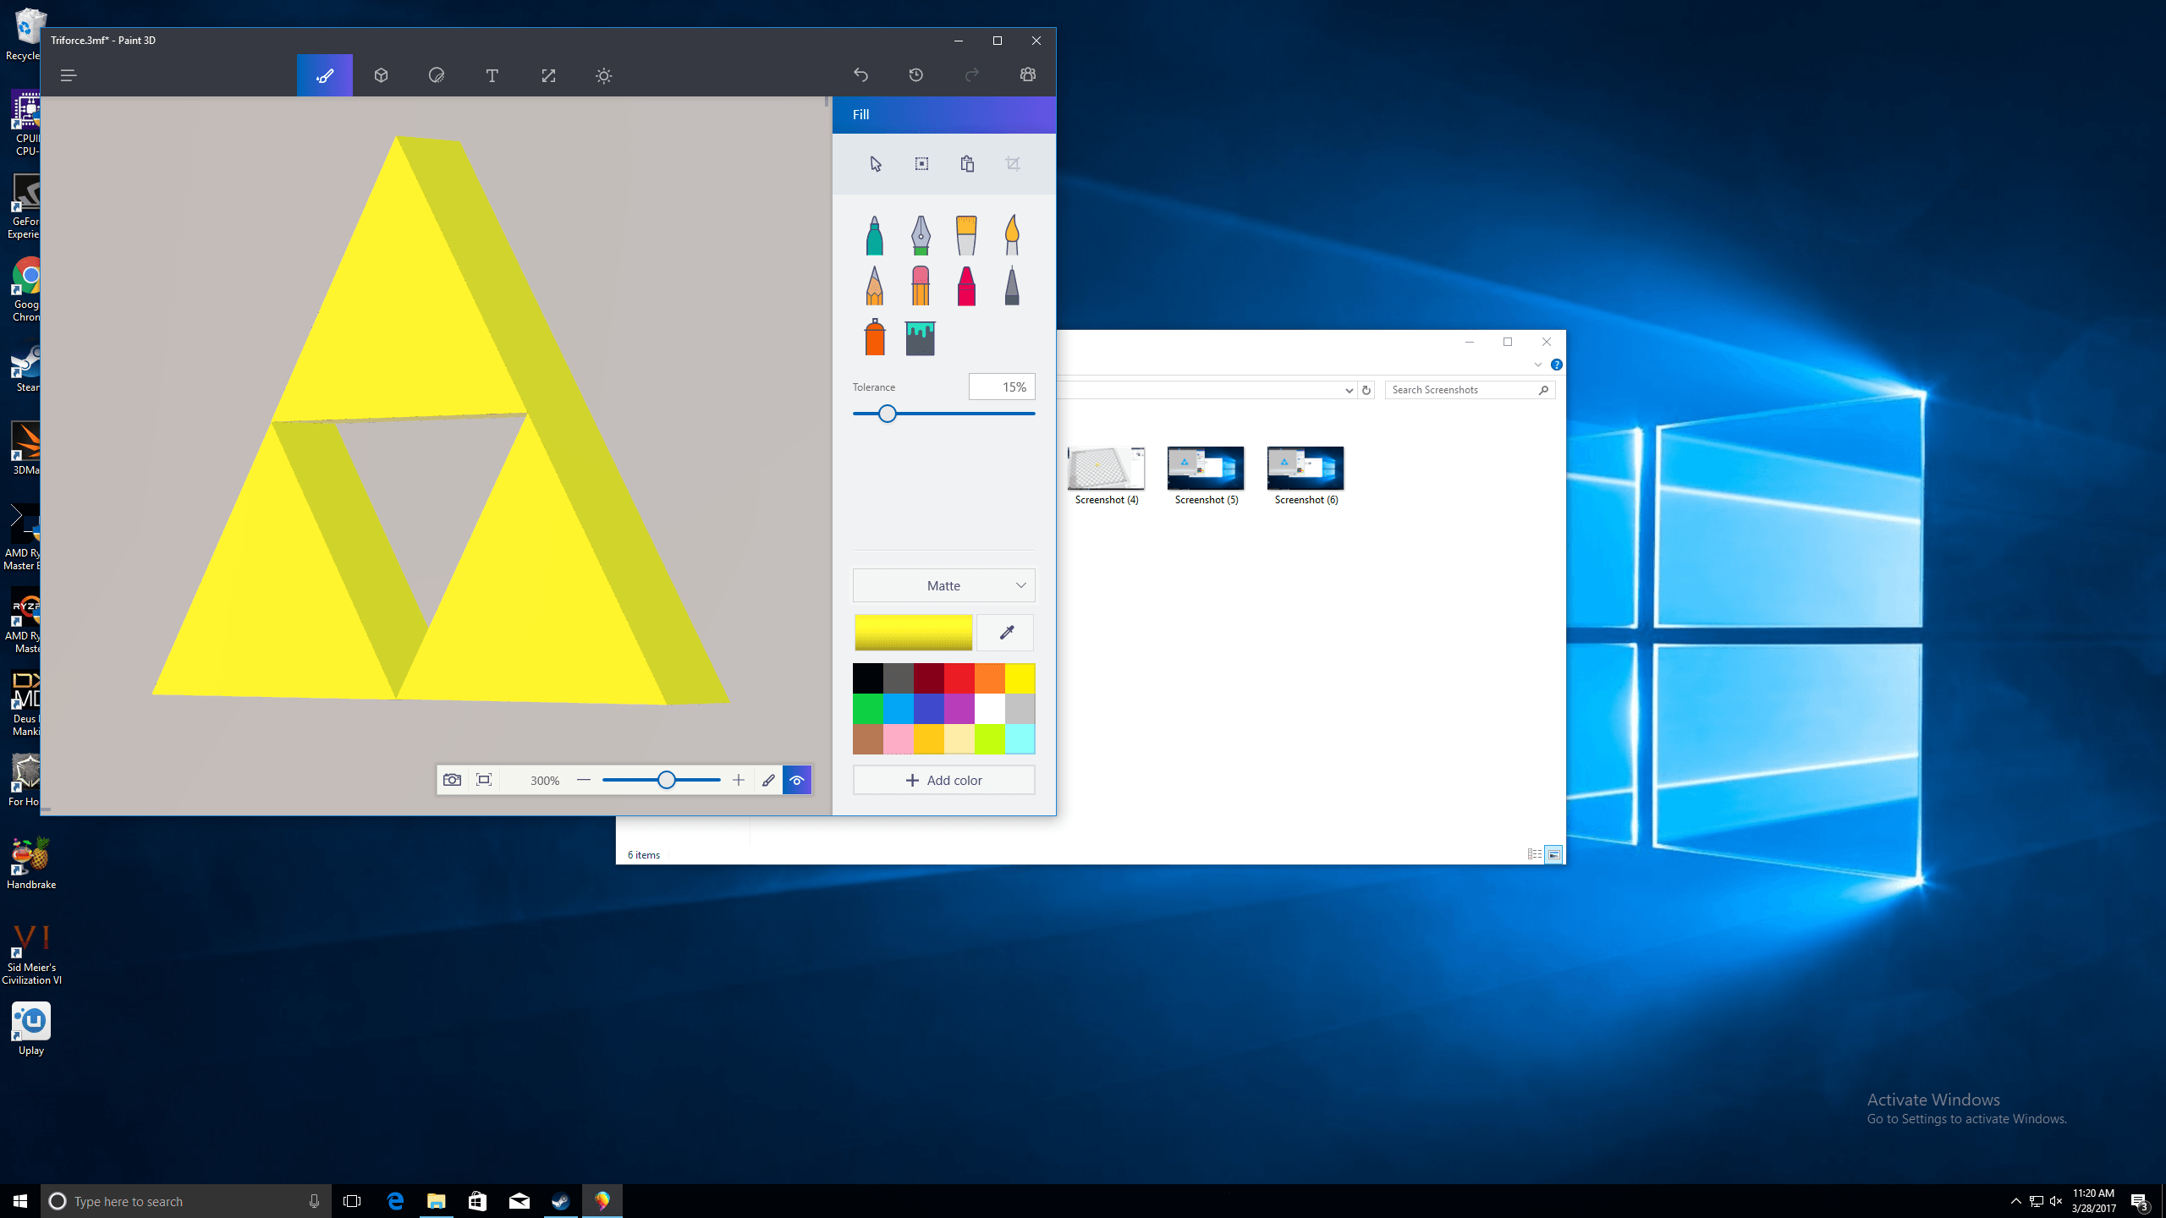Screen dimensions: 2166x1218
Task: Select the Eraser tool
Action: pos(921,286)
